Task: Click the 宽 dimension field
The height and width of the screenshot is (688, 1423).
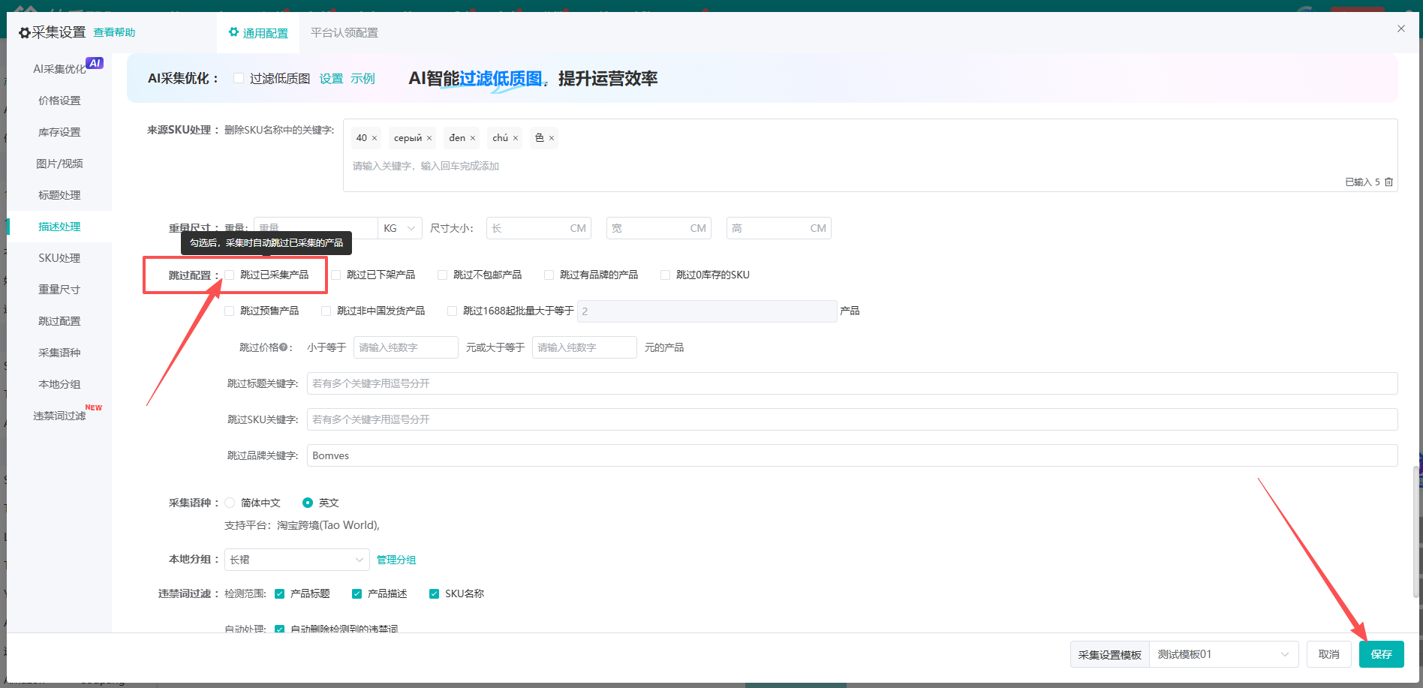Action: tap(659, 228)
